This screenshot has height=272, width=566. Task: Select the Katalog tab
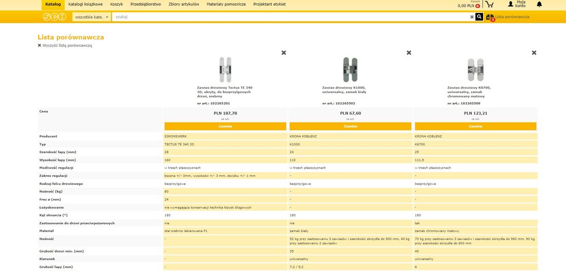[53, 4]
